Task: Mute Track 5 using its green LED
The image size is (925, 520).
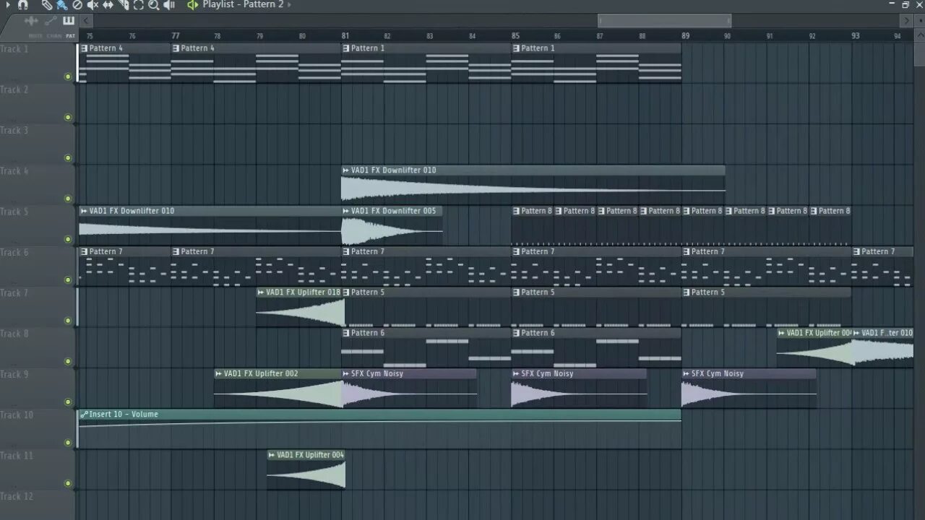Action: click(x=68, y=239)
